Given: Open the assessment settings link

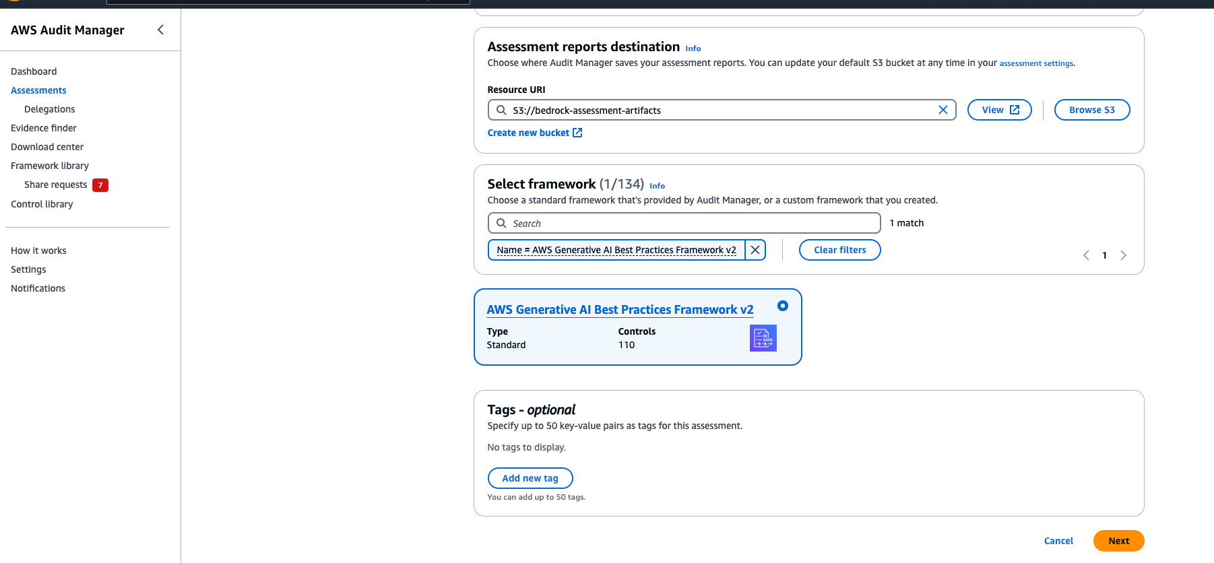Looking at the screenshot, I should click(x=1036, y=63).
